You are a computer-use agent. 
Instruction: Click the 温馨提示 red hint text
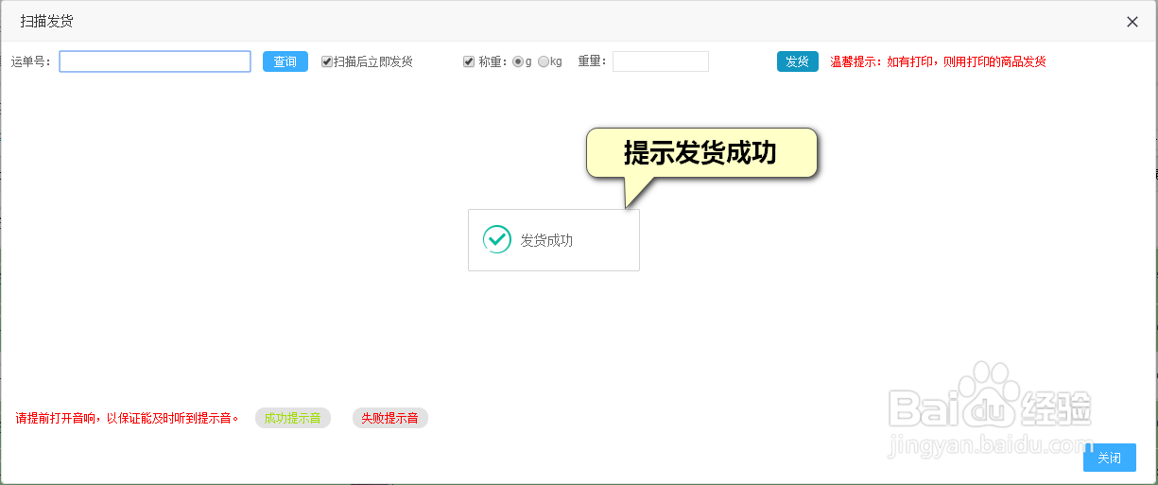(x=938, y=61)
